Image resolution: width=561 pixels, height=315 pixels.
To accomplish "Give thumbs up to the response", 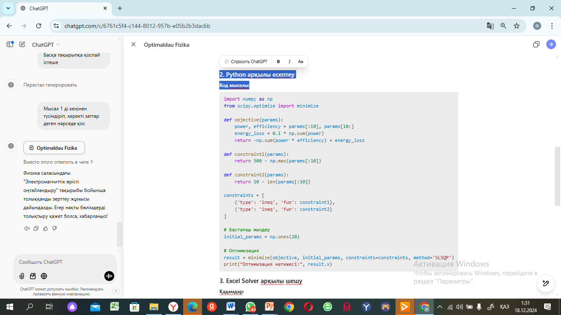I will pos(45,228).
